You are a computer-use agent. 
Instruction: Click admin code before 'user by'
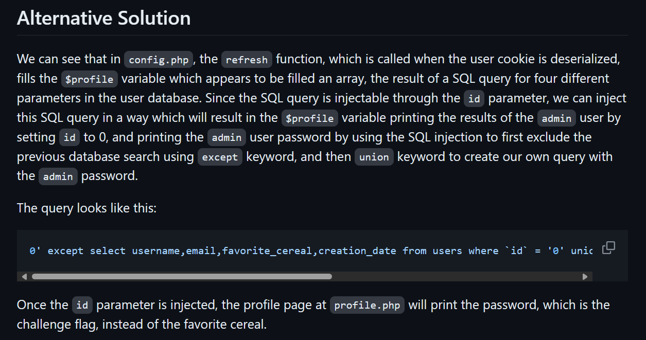click(556, 118)
